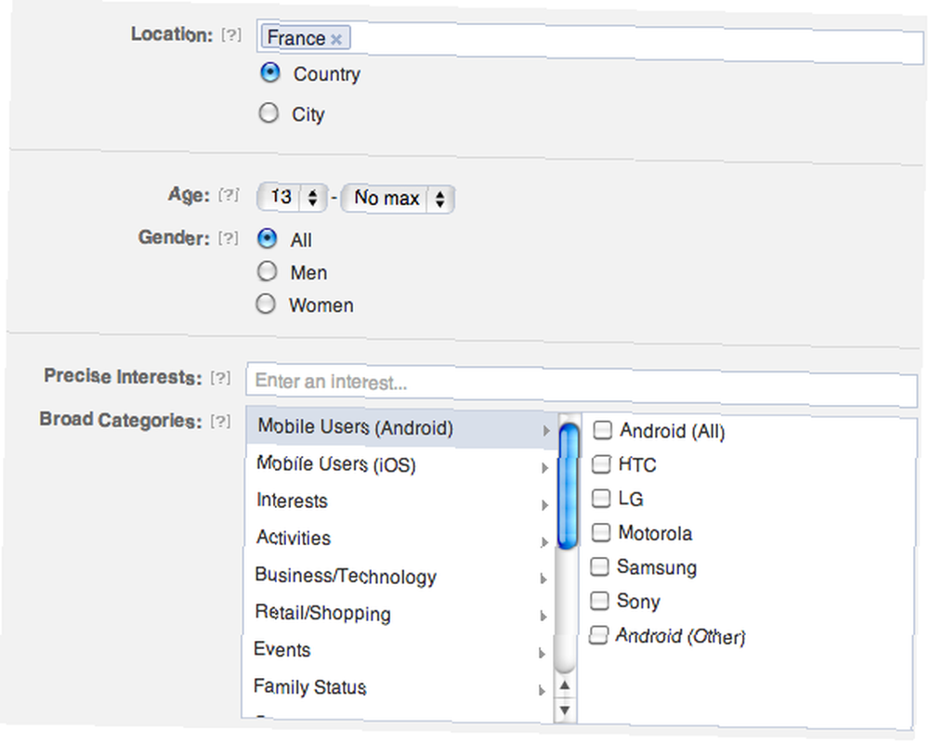Check the Samsung checkbox

[x=599, y=566]
